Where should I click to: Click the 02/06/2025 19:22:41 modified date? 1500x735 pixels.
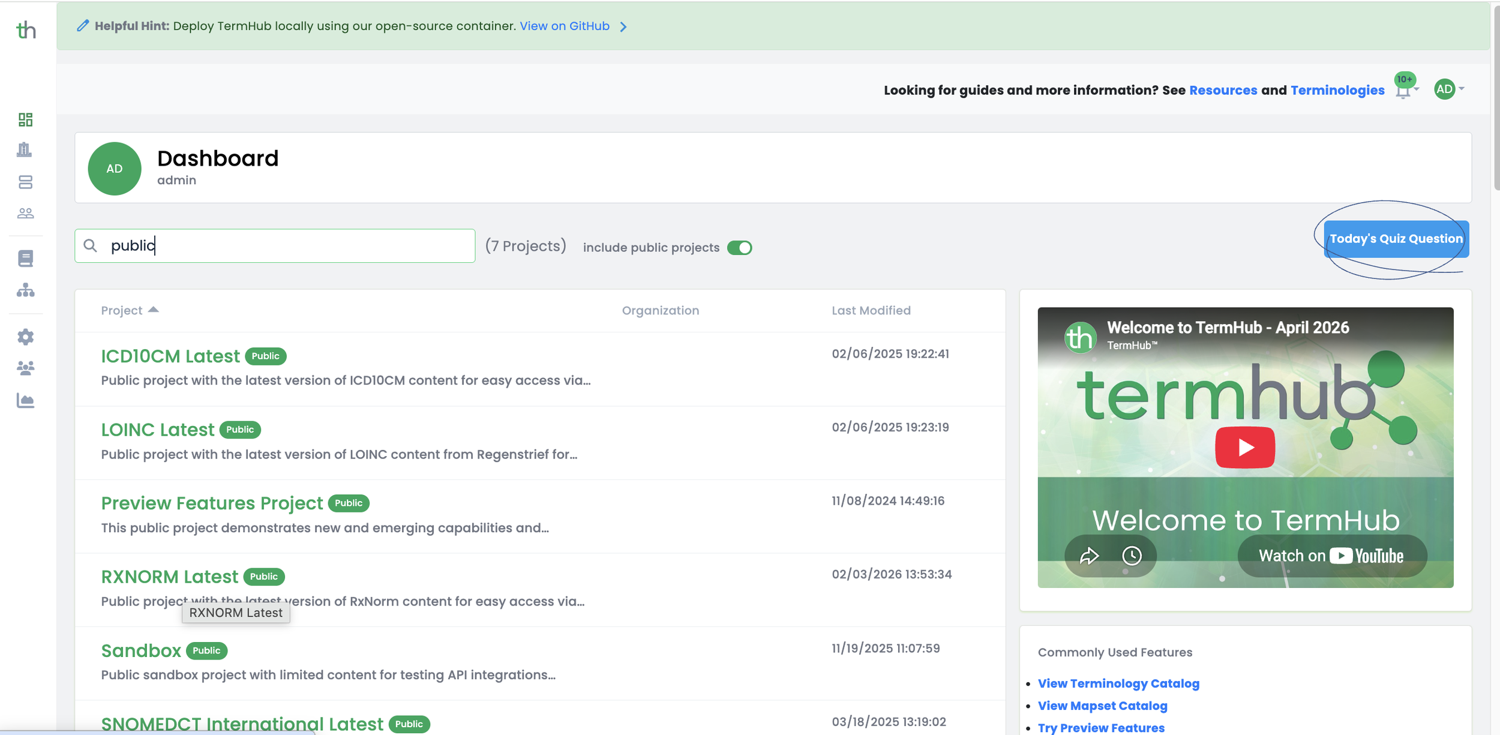890,354
